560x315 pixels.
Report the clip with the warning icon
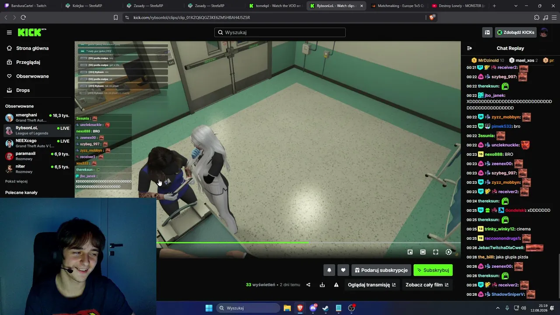[336, 285]
